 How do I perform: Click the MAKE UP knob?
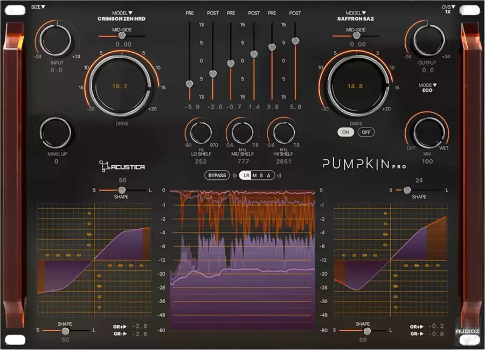56,133
